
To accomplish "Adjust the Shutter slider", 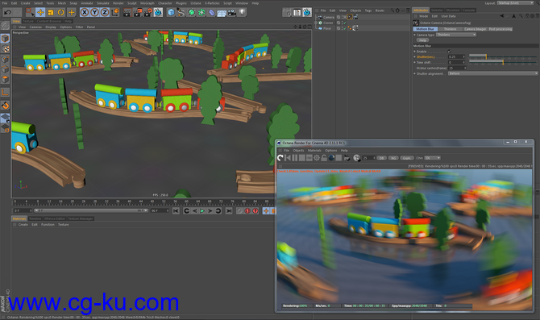I will pos(502,57).
